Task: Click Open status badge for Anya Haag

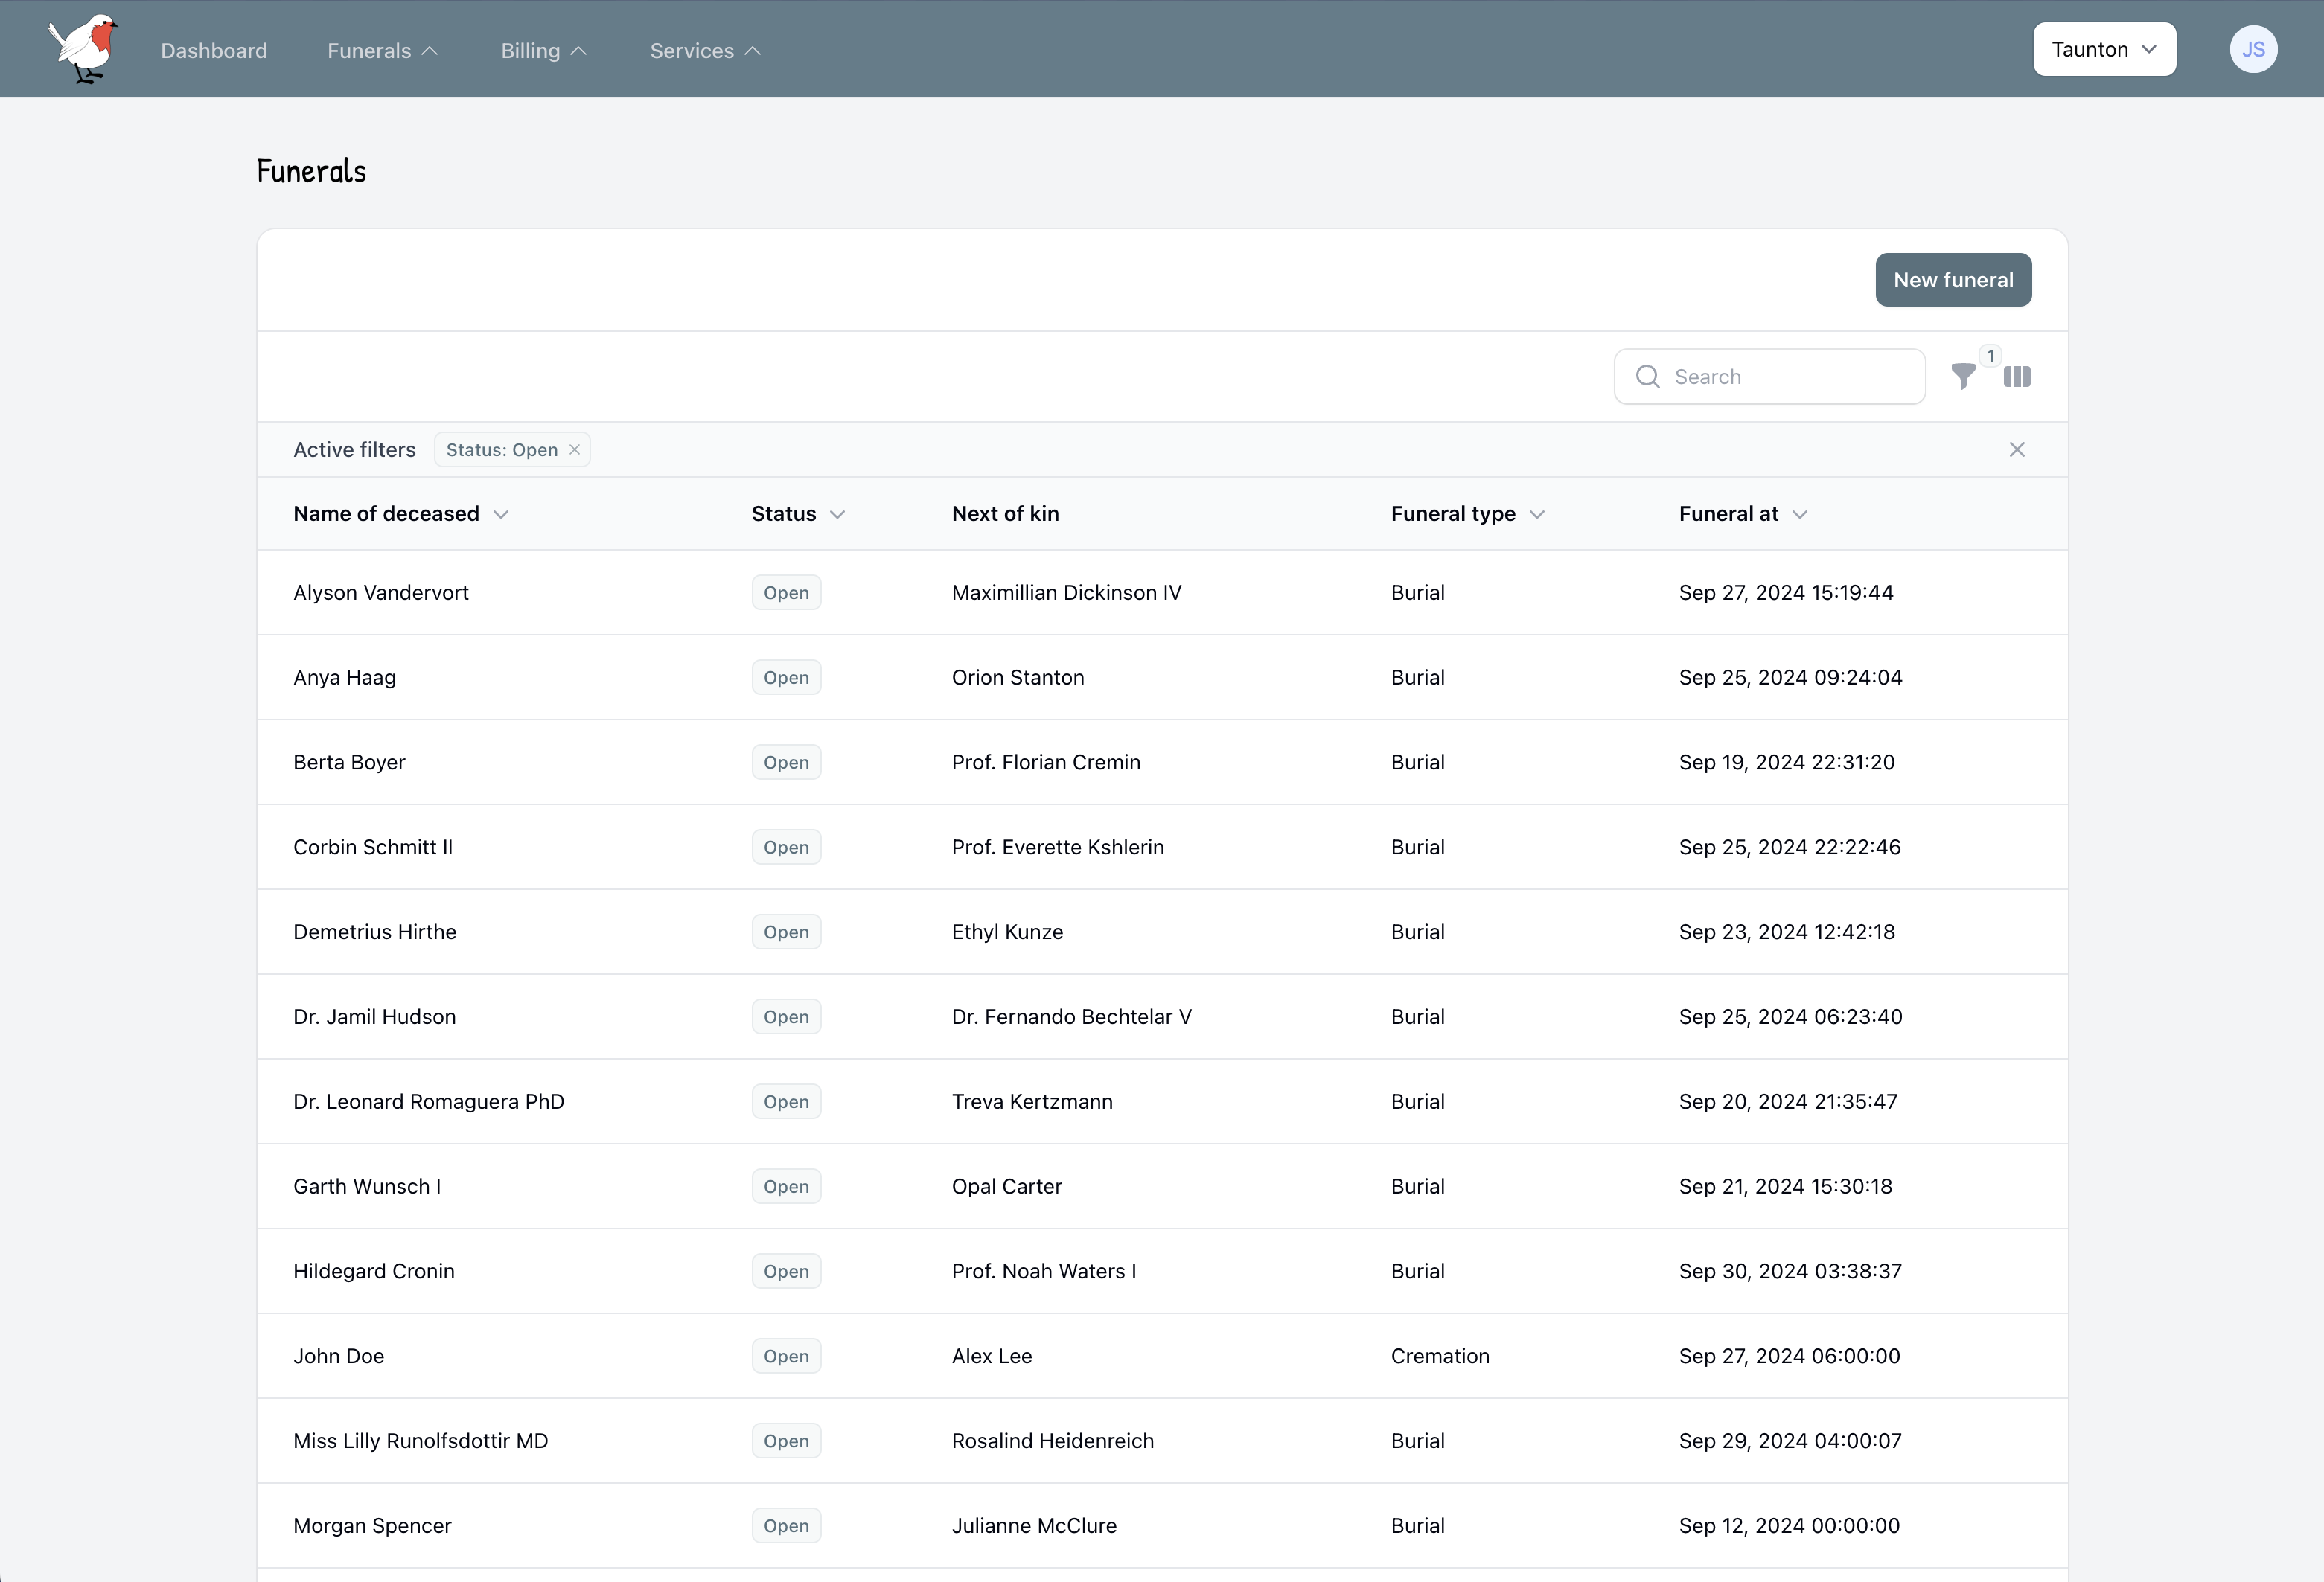Action: coord(786,678)
